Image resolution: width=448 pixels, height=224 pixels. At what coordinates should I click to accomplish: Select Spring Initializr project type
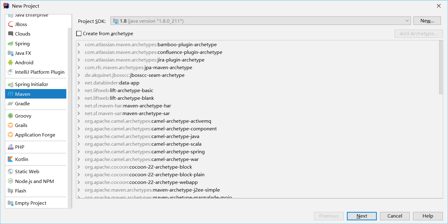tap(36, 84)
